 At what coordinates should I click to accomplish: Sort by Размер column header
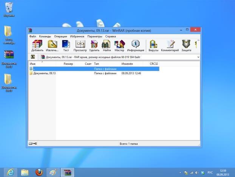pyautogui.click(x=65, y=64)
